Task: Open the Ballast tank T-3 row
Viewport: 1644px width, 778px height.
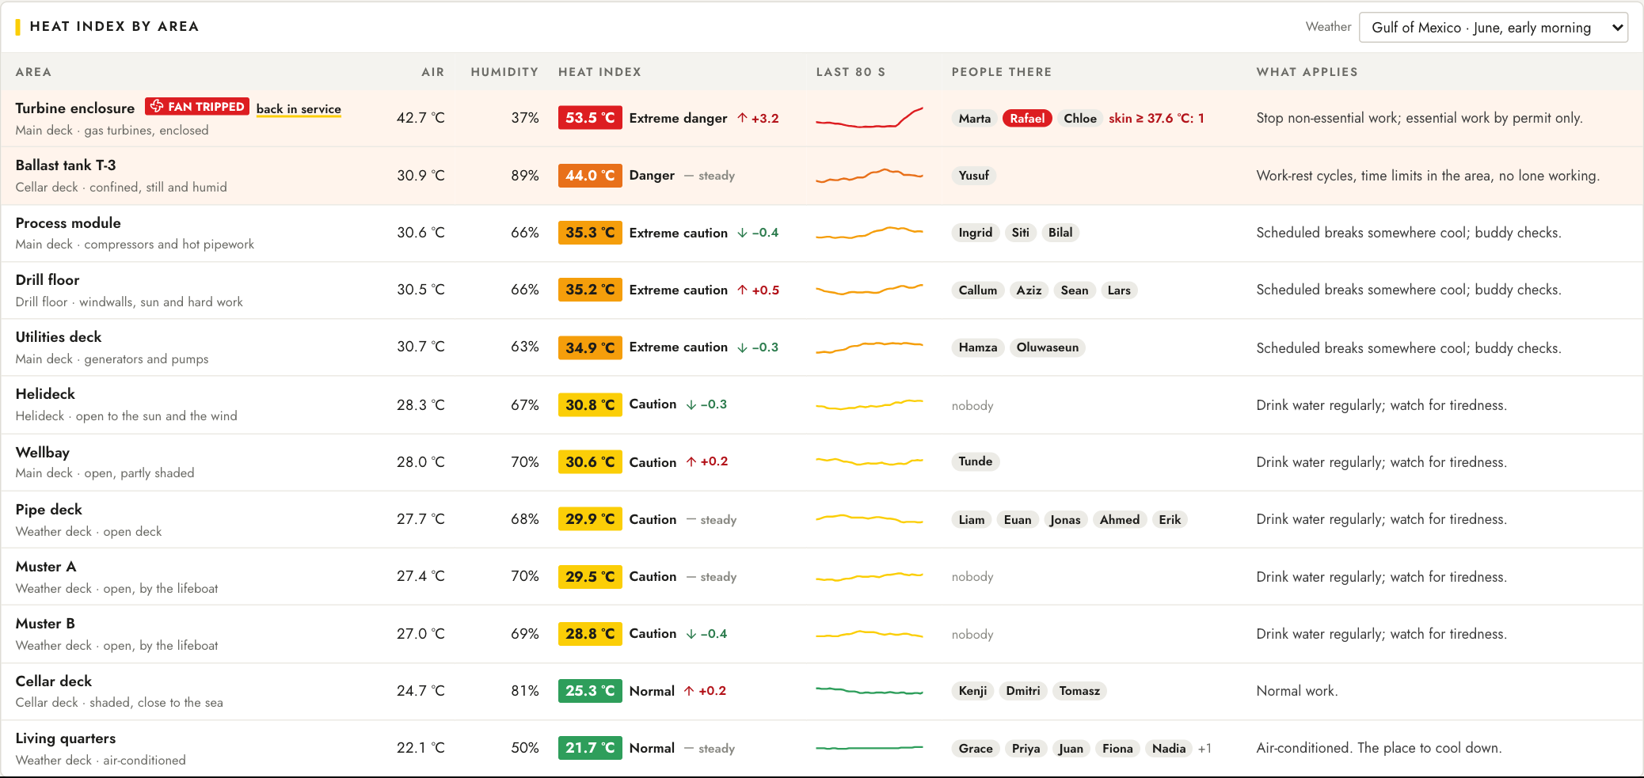Action: tap(822, 176)
